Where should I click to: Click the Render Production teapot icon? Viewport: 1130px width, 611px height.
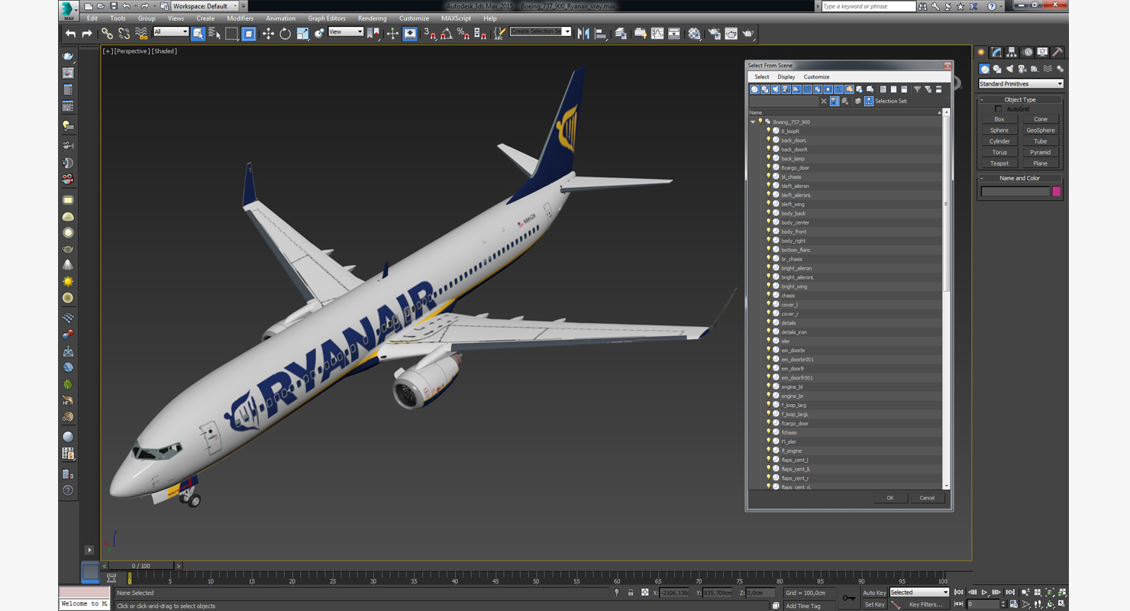coord(748,34)
